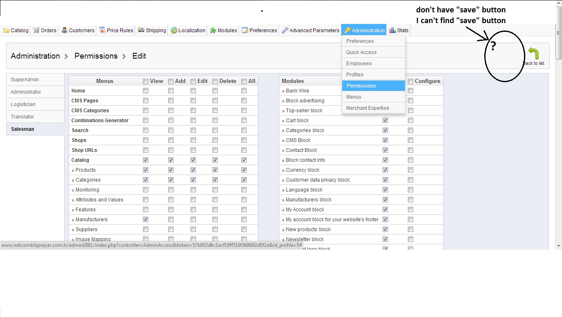Viewport: 562px width, 317px height.
Task: Select Preferences in the Administration dropdown
Action: (x=374, y=41)
